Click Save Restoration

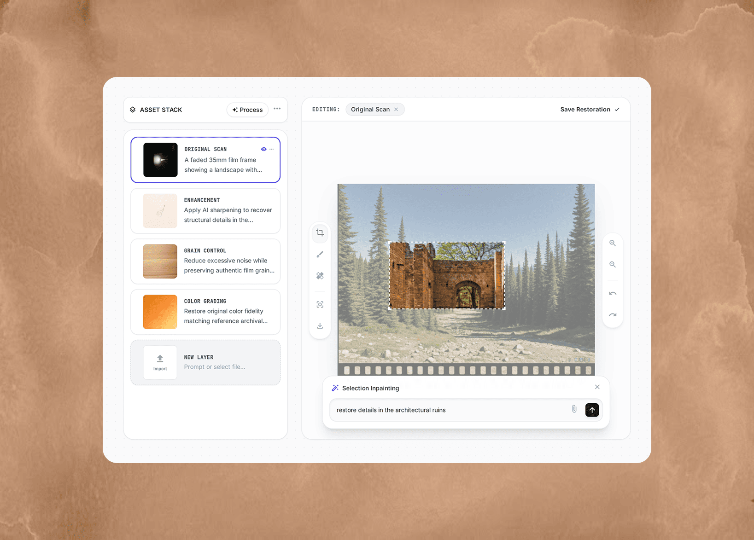point(589,110)
